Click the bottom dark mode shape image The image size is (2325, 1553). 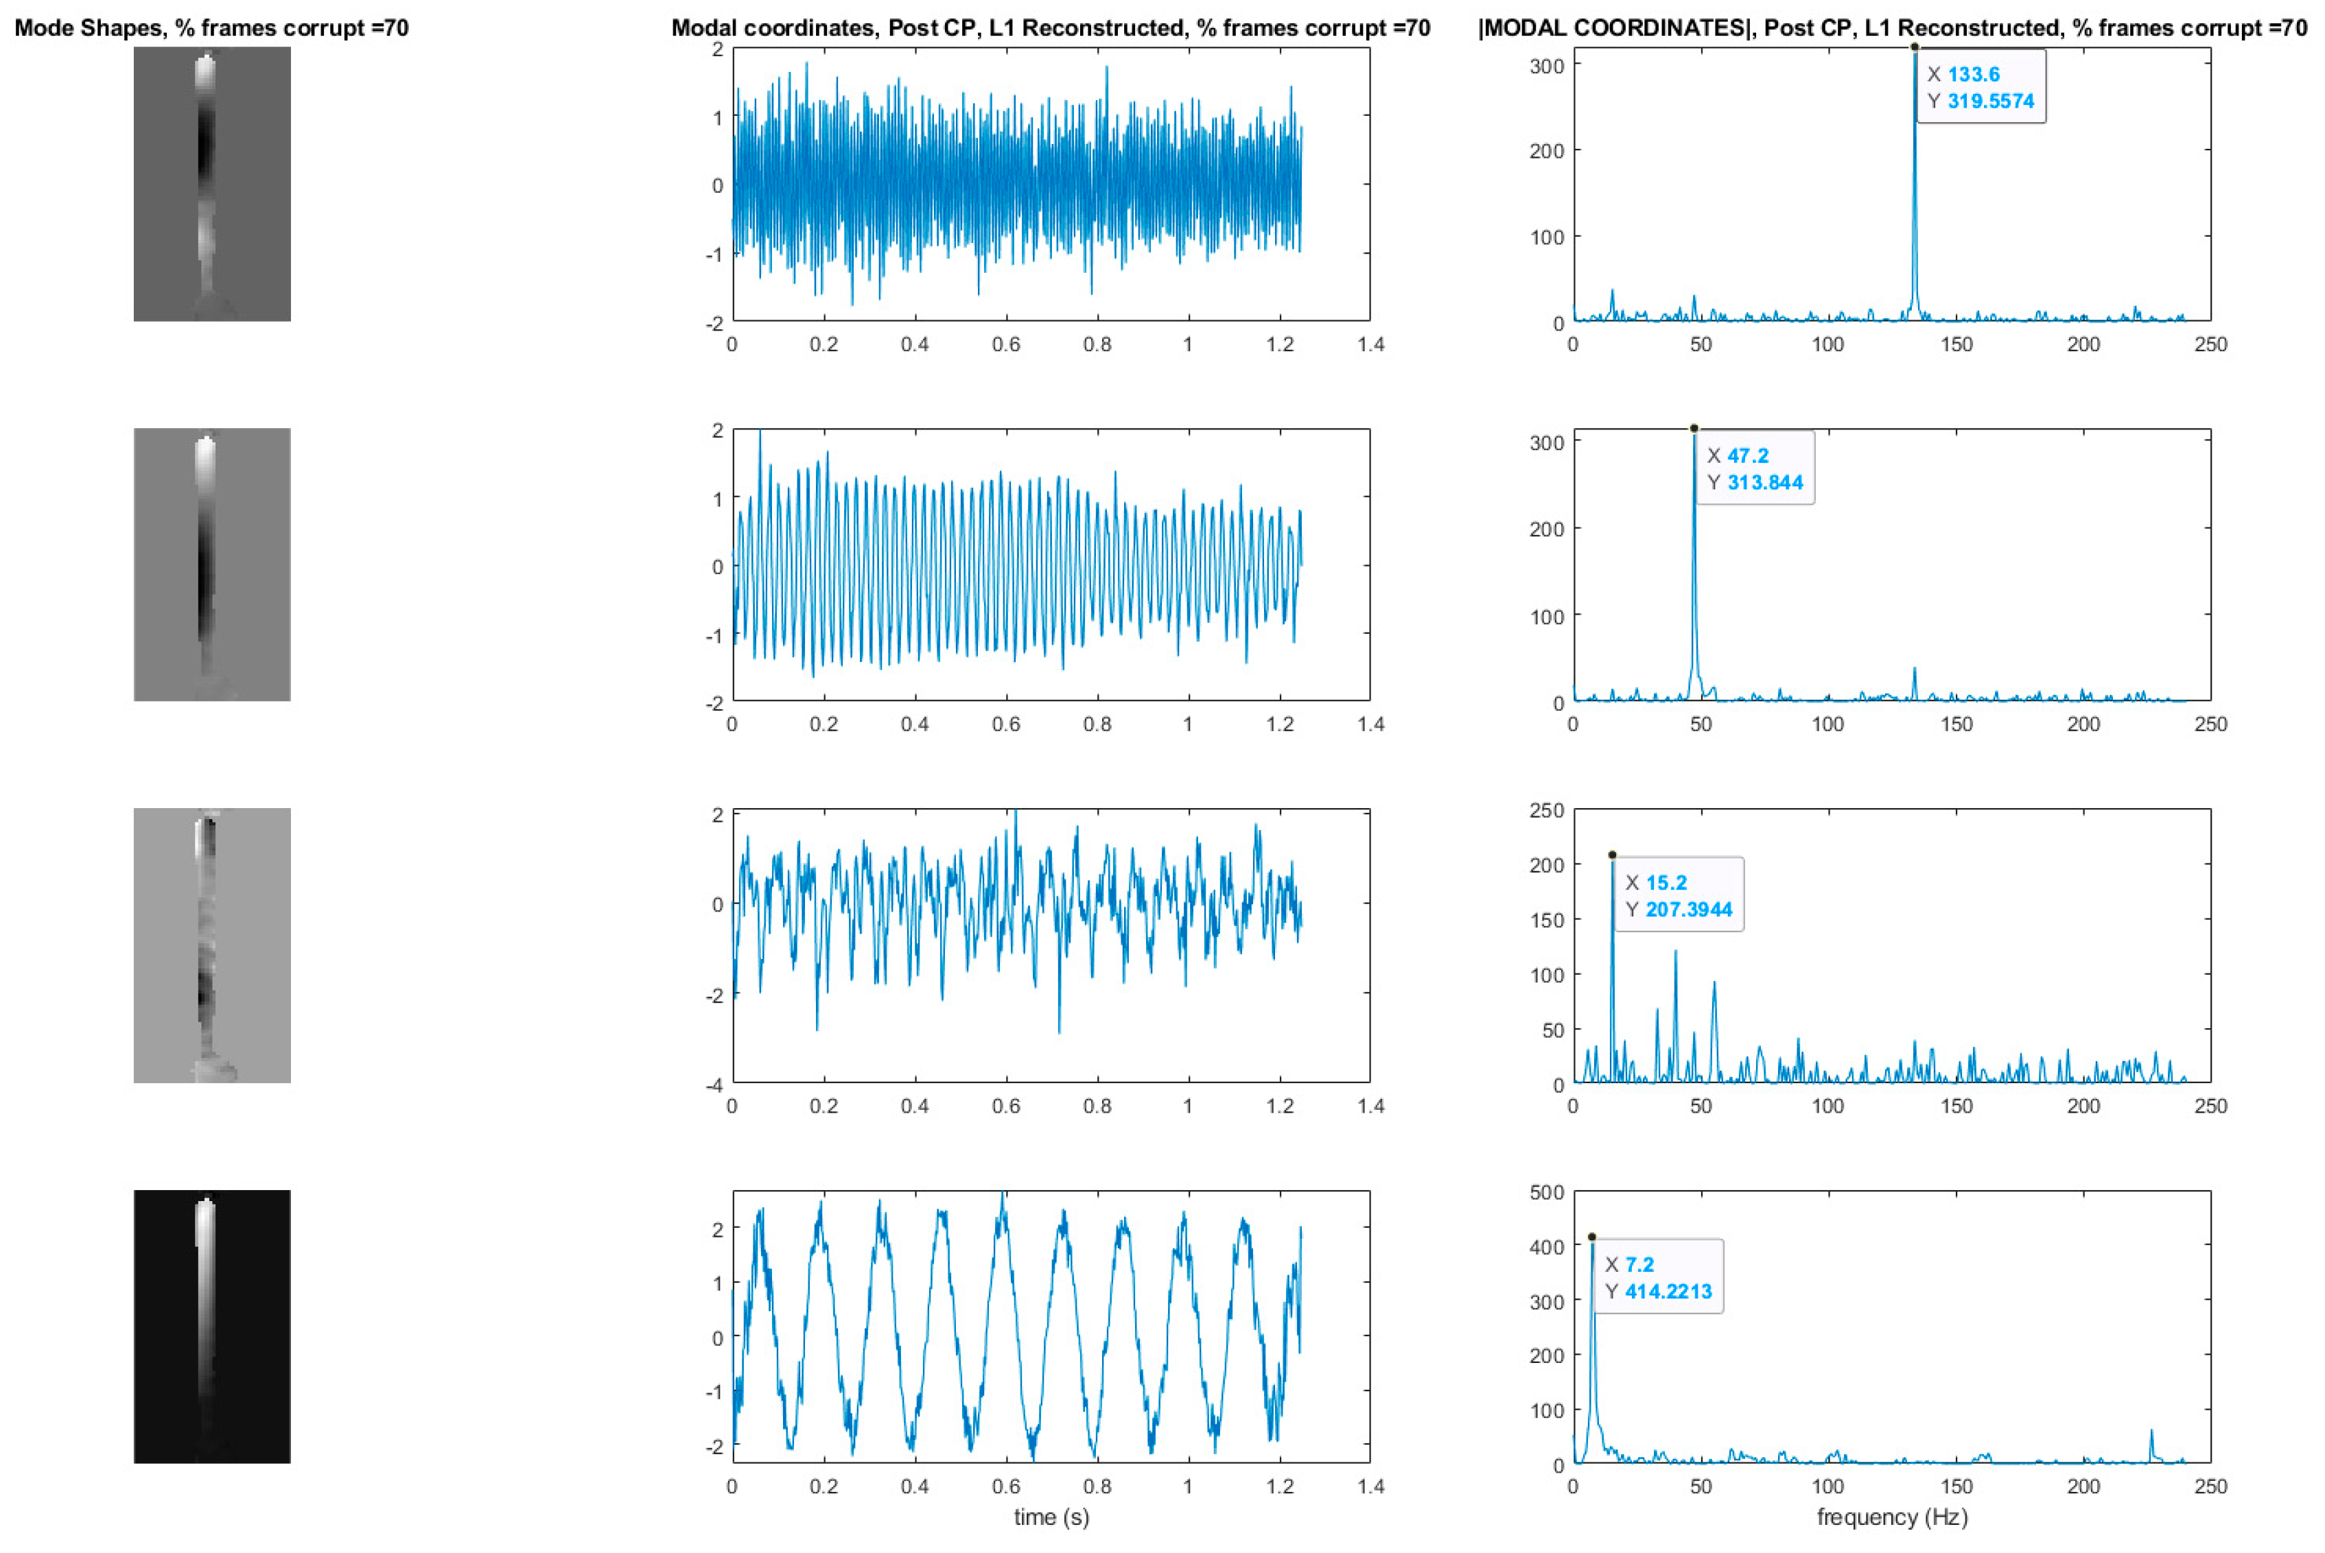[x=212, y=1326]
